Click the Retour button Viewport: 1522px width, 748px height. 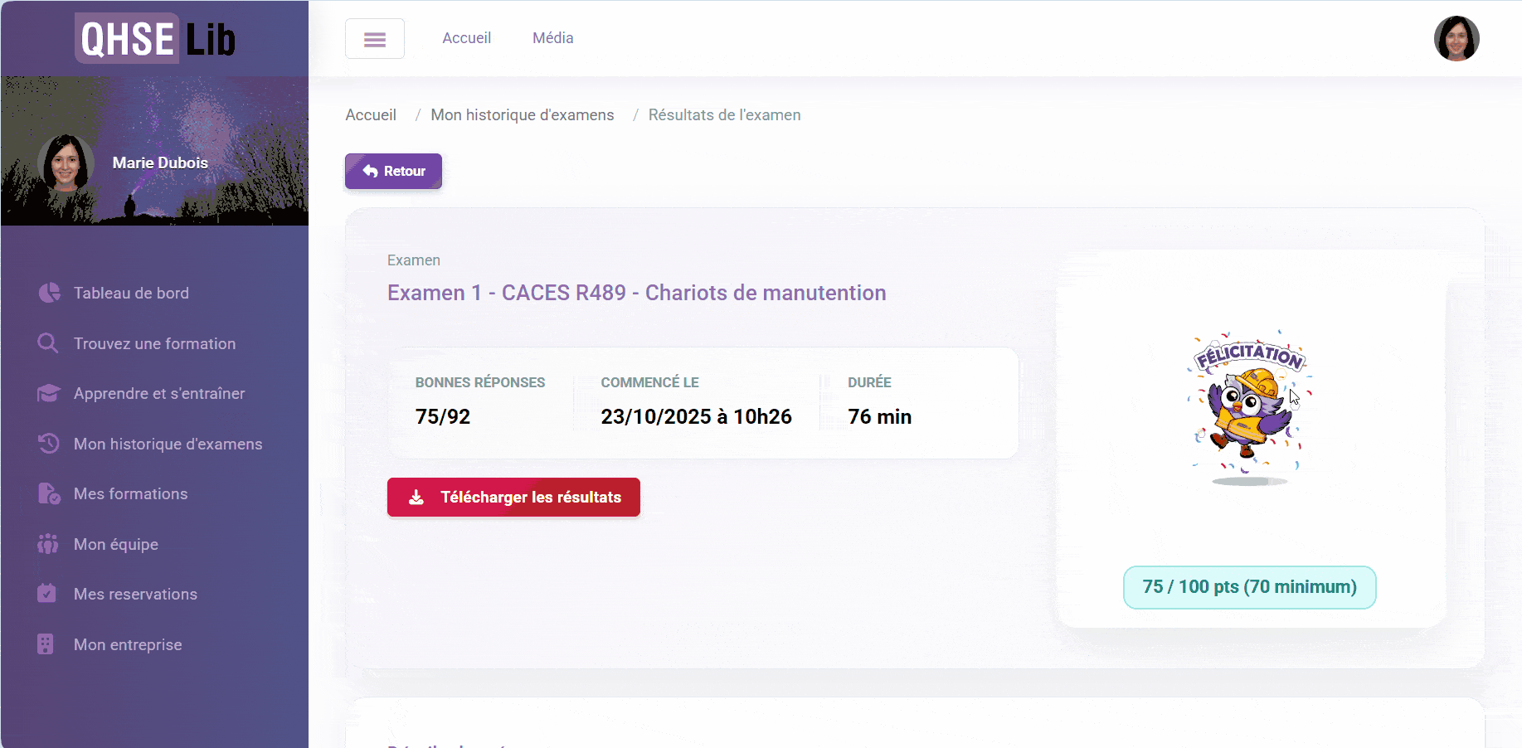(393, 171)
